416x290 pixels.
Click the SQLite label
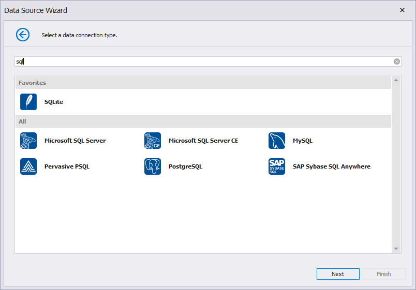point(54,102)
